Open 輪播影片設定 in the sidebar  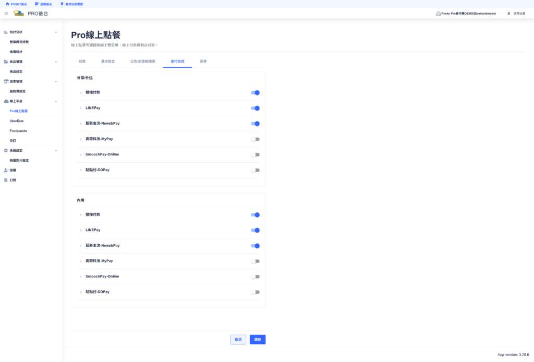(19, 161)
